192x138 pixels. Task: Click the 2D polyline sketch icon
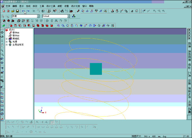click(x=2, y=93)
